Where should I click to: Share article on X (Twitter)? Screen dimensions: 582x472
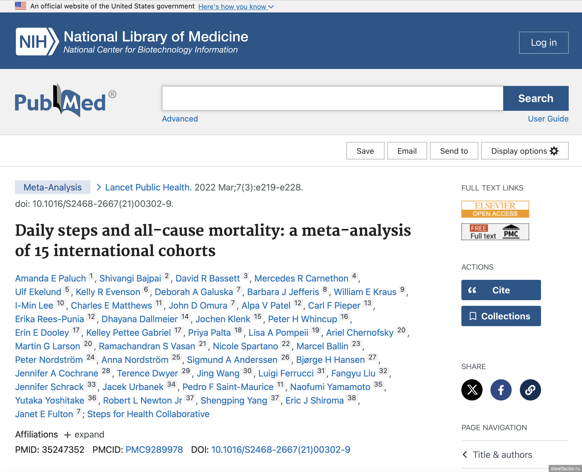[472, 390]
